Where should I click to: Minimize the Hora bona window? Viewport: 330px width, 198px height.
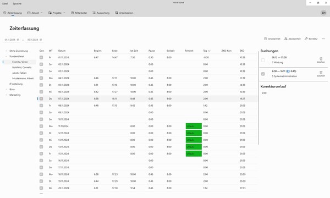pyautogui.click(x=310, y=3)
